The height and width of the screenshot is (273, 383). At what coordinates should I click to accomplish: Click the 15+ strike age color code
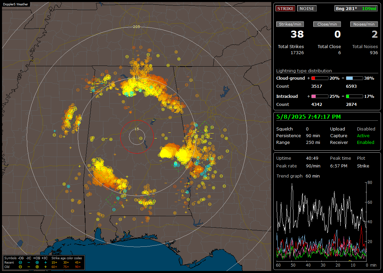[54, 263]
